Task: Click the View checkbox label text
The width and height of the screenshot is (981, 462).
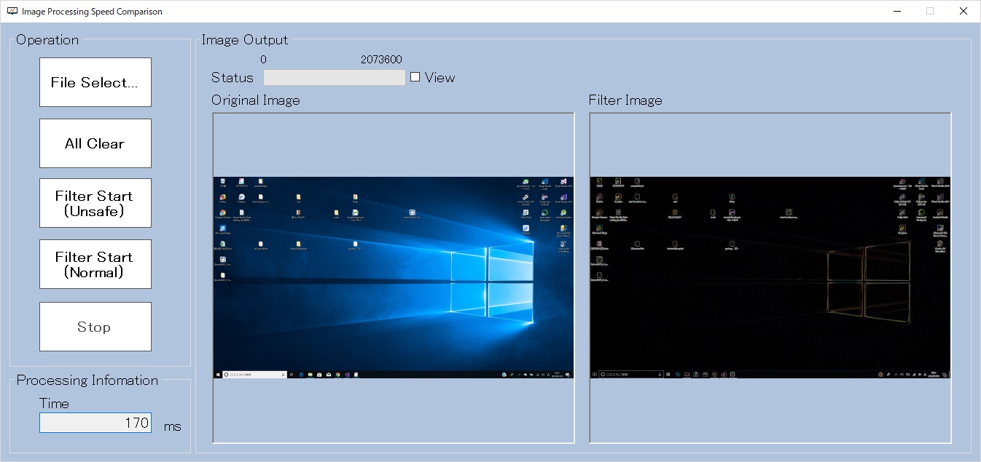Action: 439,78
